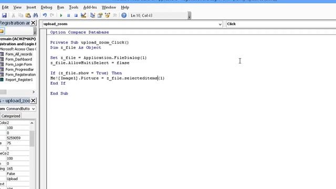This screenshot has width=336, height=189.
Task: Click the 'End If' code line
Action: click(x=58, y=83)
